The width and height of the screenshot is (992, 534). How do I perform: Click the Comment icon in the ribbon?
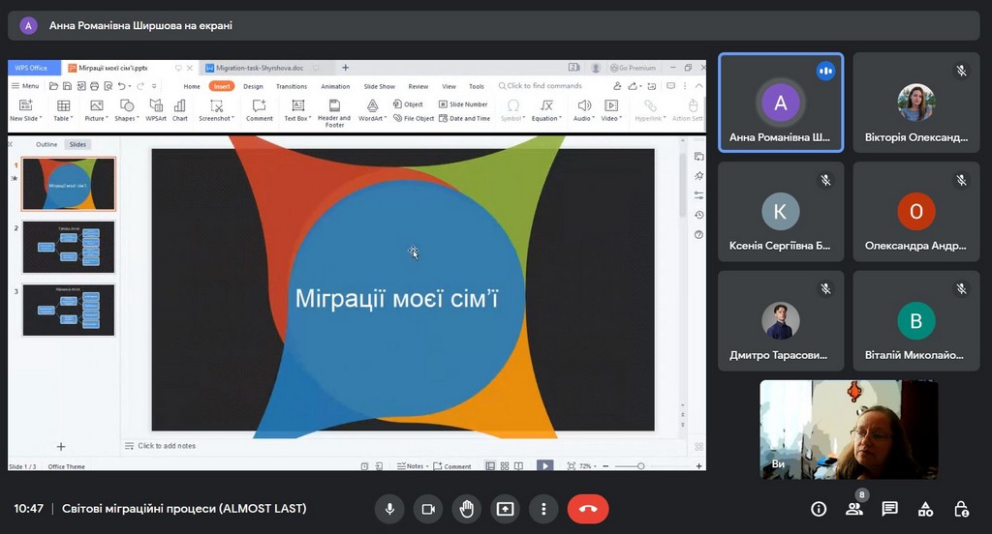point(260,105)
